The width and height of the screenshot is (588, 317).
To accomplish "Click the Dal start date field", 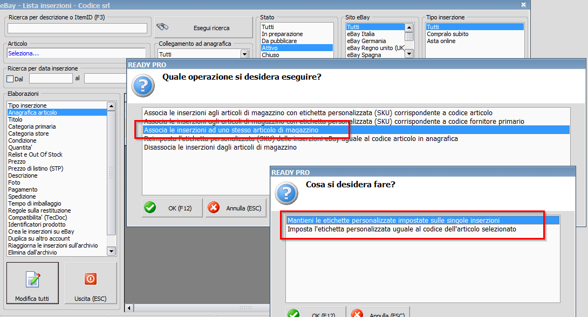I will coord(51,78).
